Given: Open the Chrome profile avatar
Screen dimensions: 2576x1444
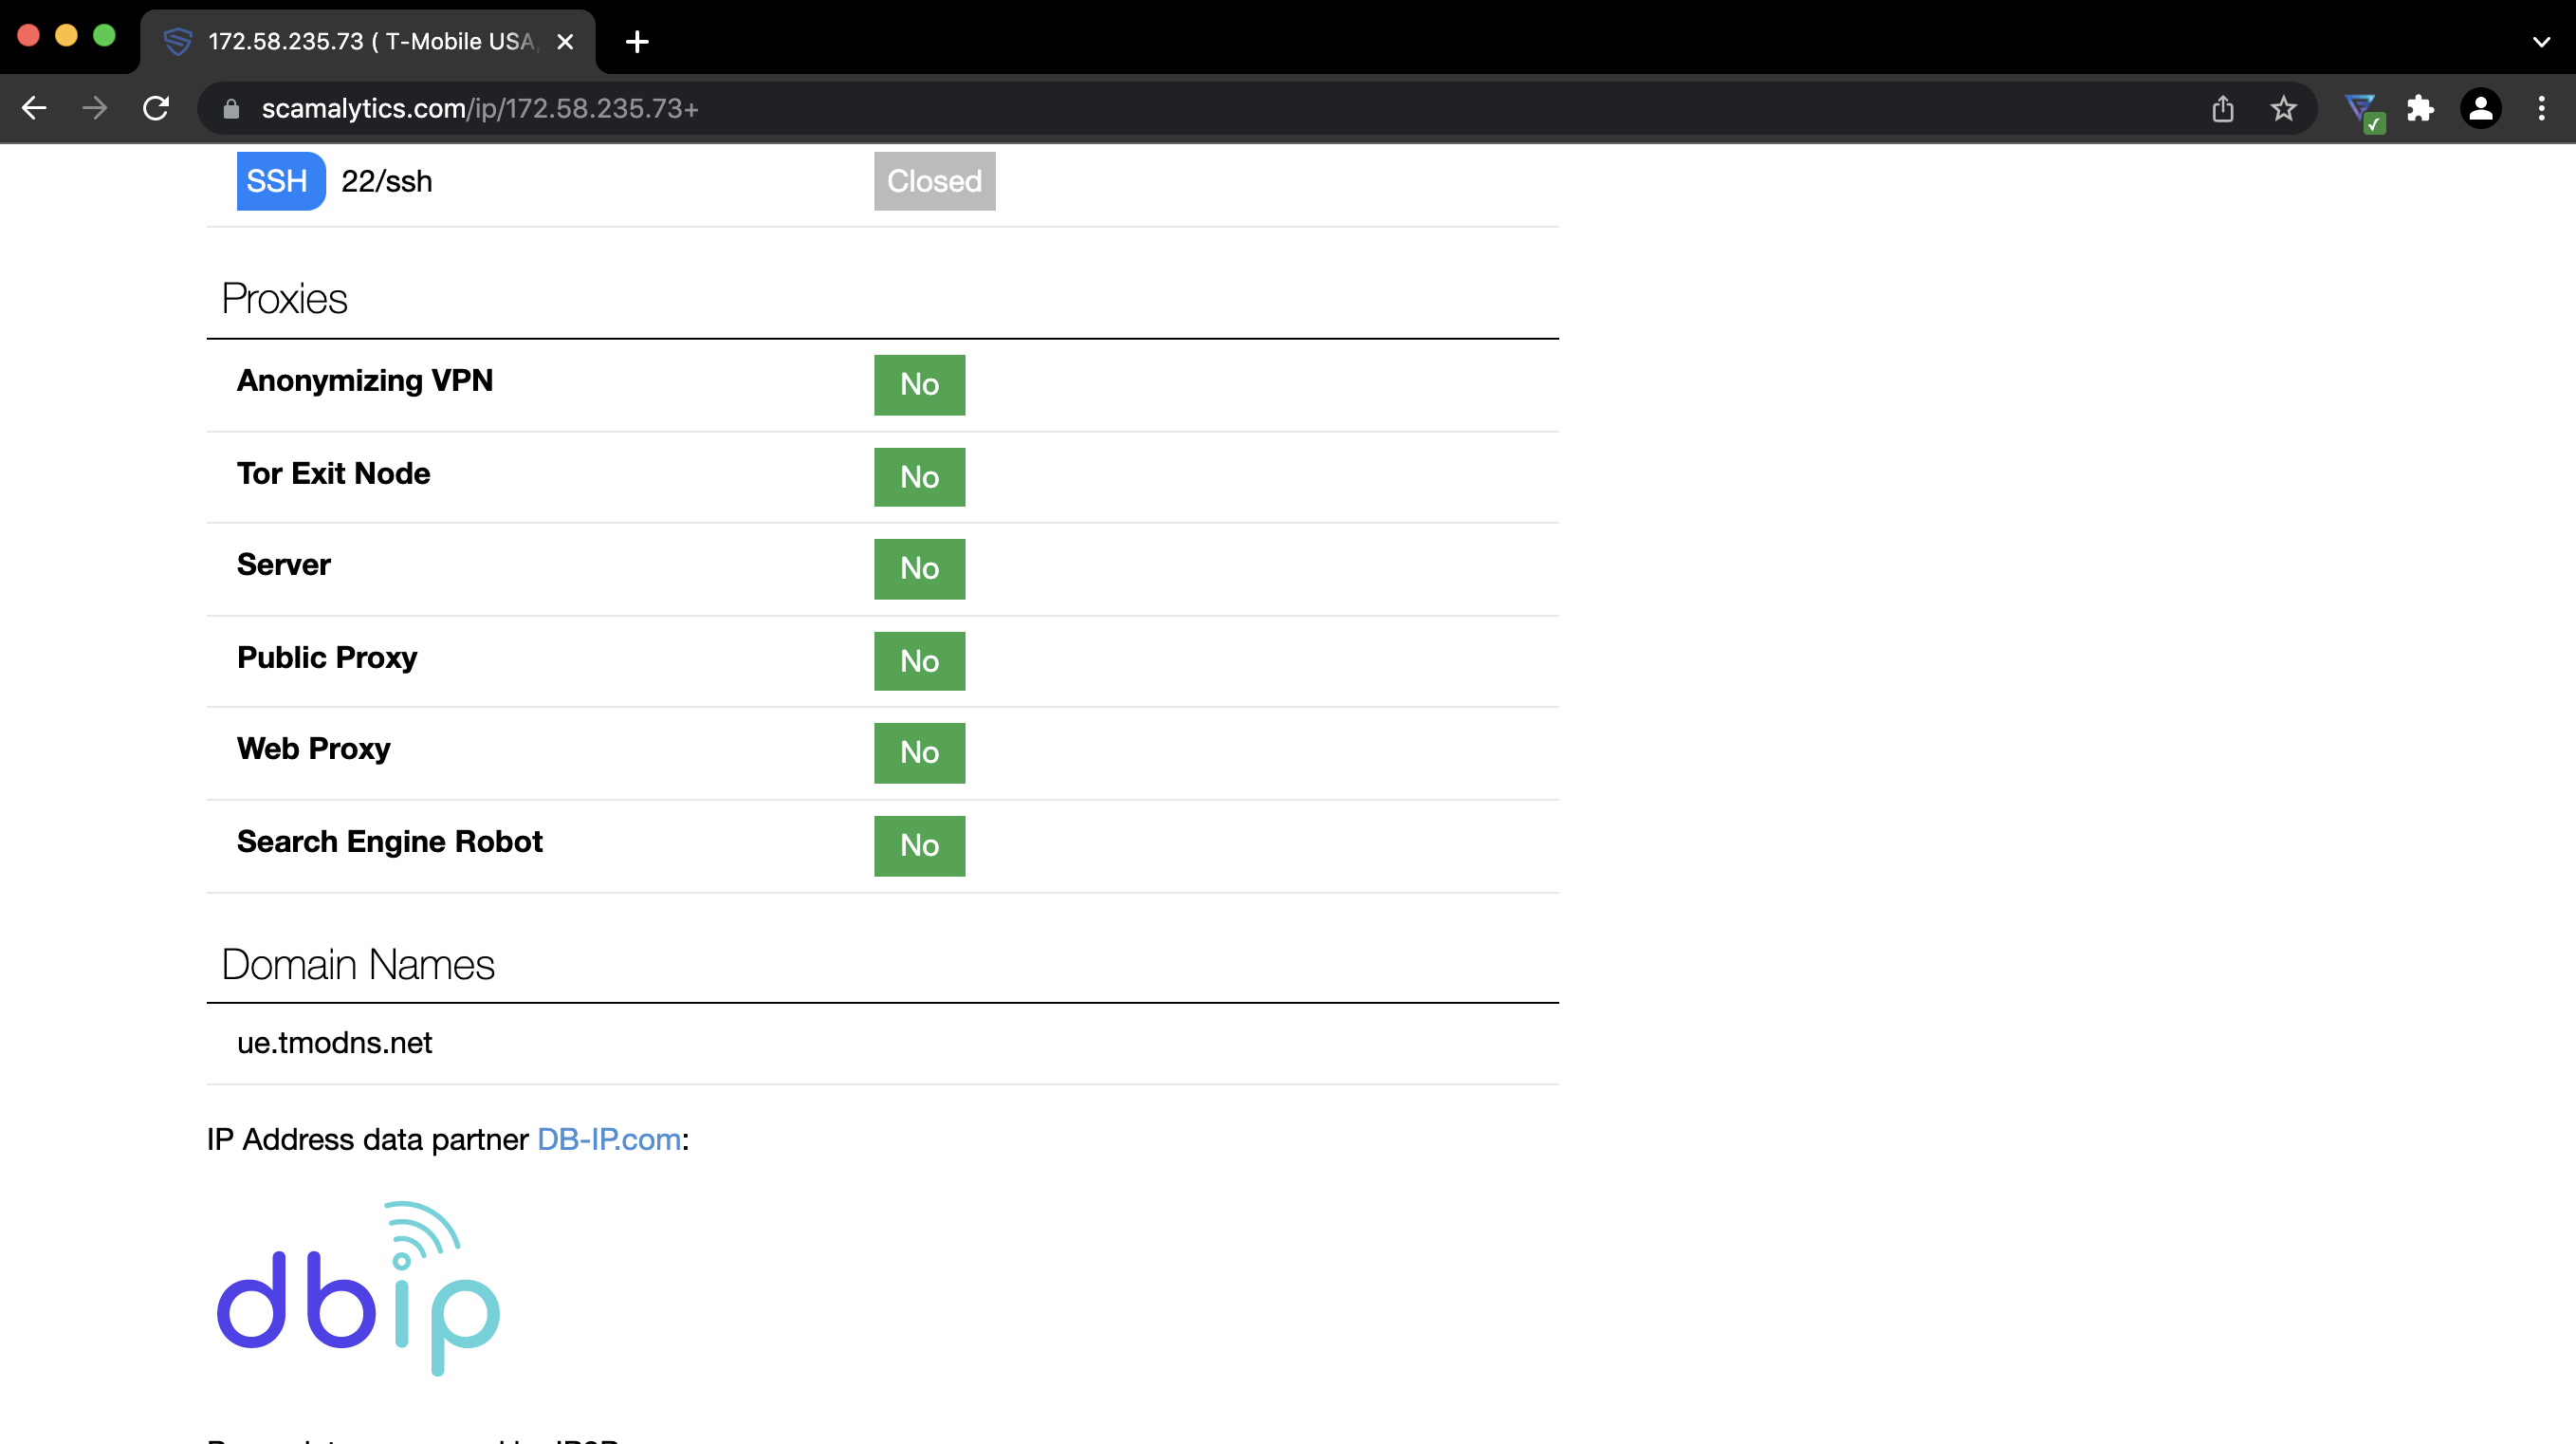Looking at the screenshot, I should (2480, 108).
